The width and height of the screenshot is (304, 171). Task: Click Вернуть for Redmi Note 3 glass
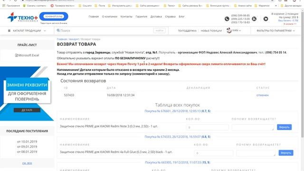[284, 127]
